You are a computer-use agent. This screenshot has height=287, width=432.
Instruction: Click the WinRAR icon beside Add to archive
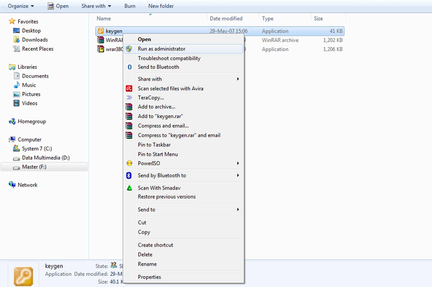click(129, 107)
